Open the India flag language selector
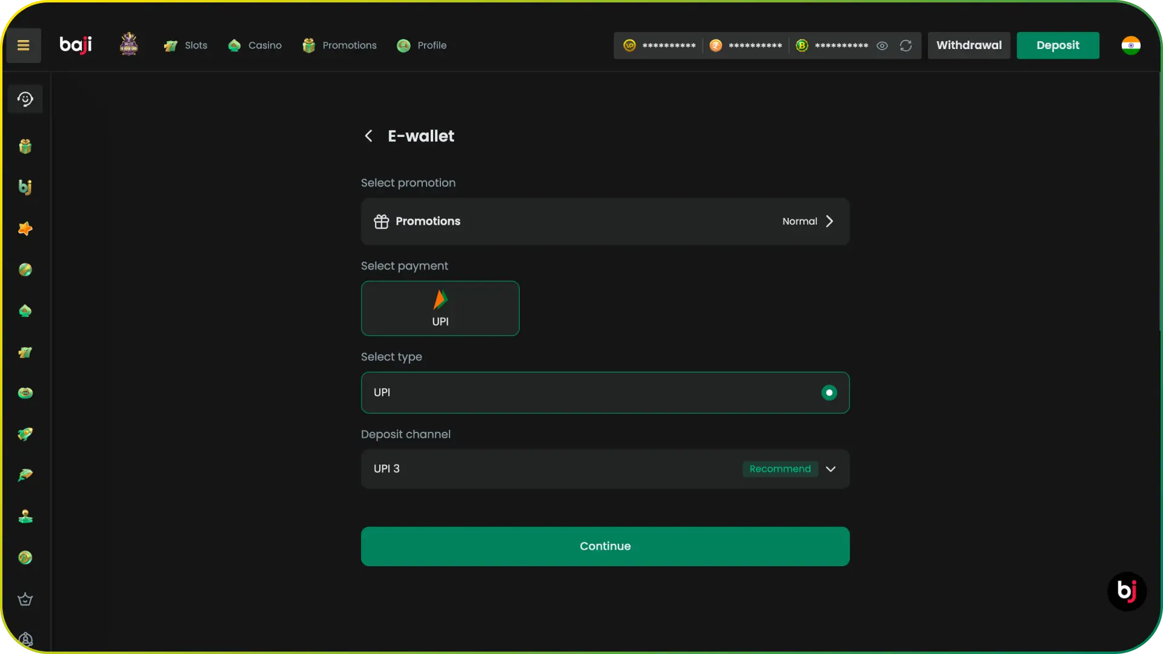1163x654 pixels. 1130,45
